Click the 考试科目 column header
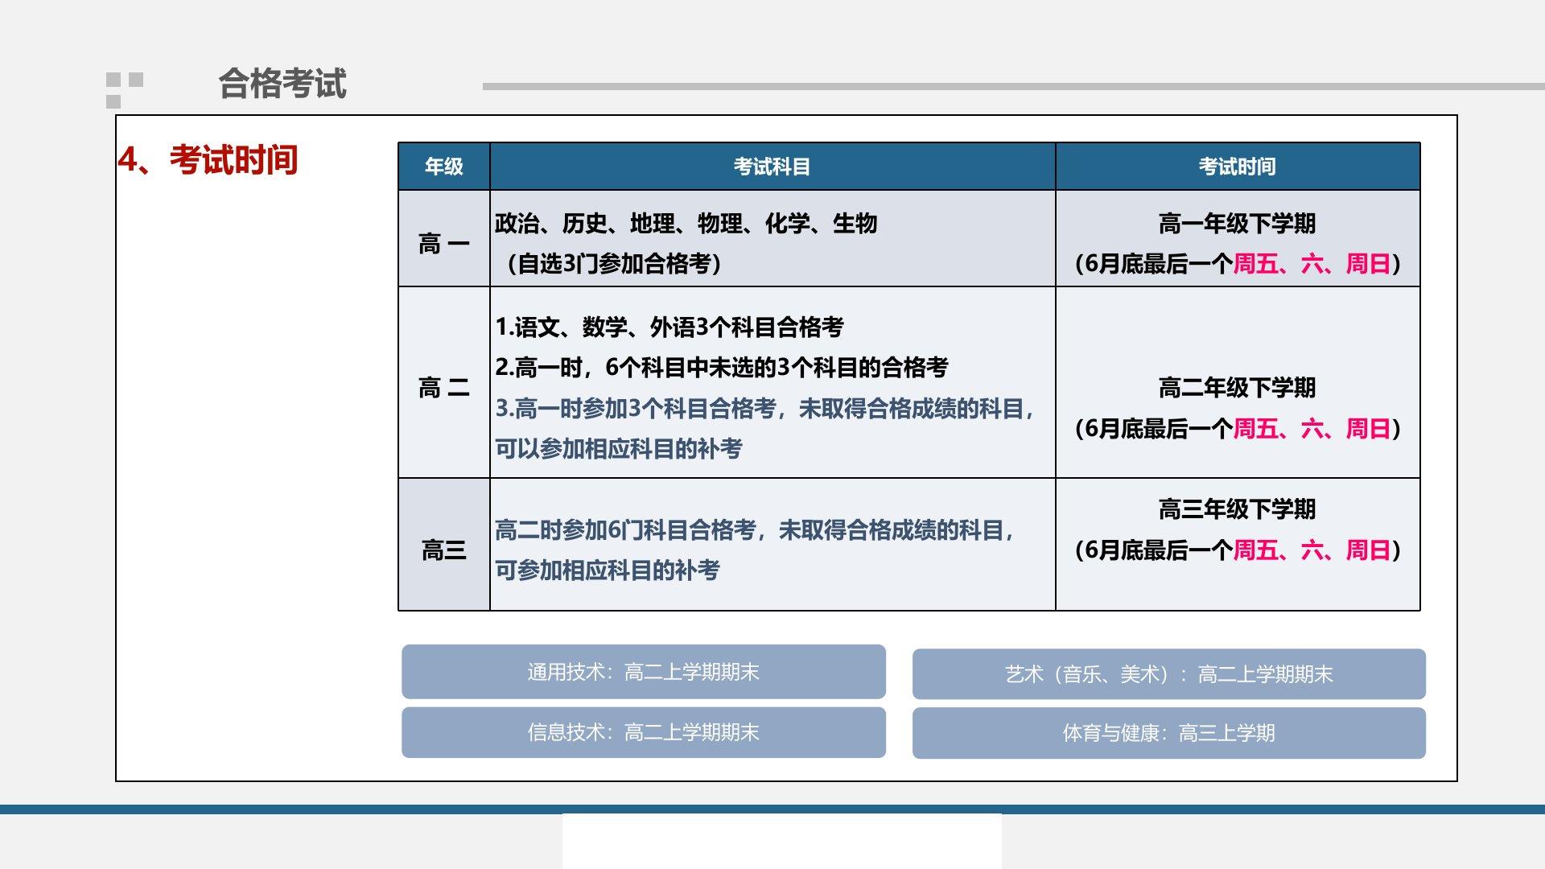 (x=772, y=167)
